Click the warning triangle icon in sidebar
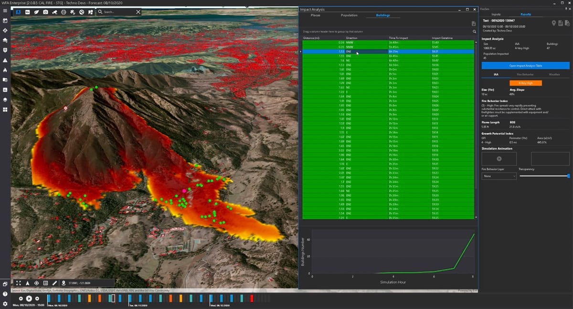573x309 pixels. pyautogui.click(x=5, y=60)
